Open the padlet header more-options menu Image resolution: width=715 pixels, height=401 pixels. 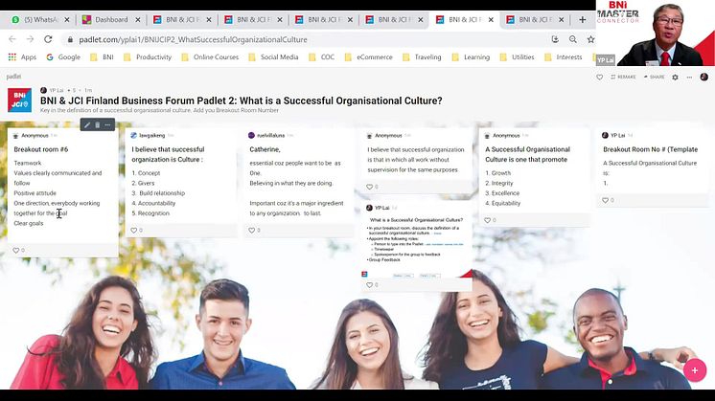pyautogui.click(x=689, y=78)
